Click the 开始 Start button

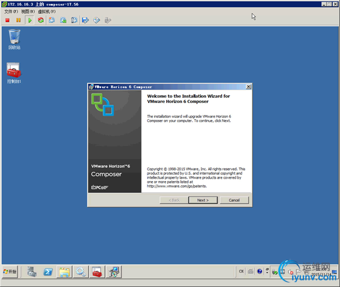click(10, 271)
